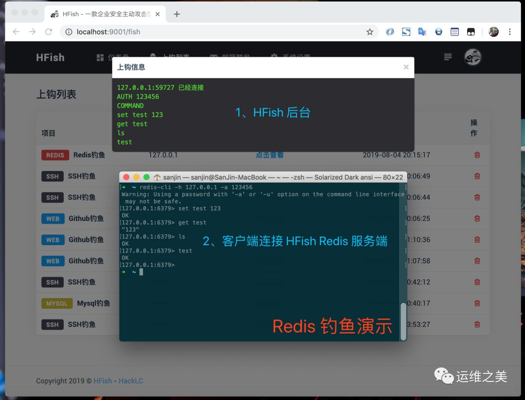Click the Redis钓鱼 project name
The image size is (525, 400).
89,155
